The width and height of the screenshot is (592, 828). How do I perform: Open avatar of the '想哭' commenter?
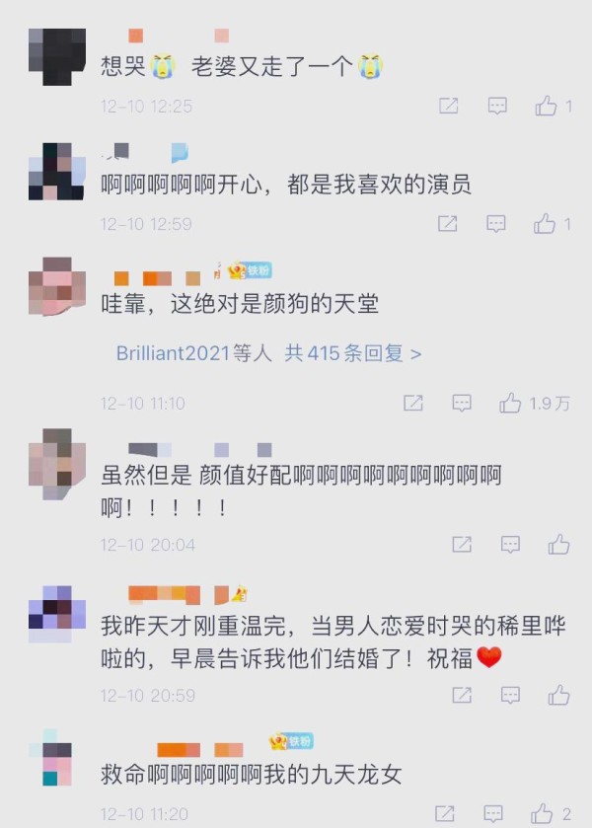tap(57, 57)
